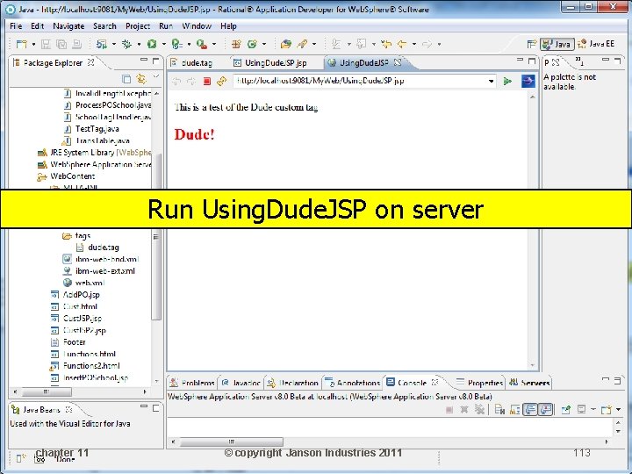Select AddPO.jsp in Package Explorer
The height and width of the screenshot is (474, 632).
(81, 295)
